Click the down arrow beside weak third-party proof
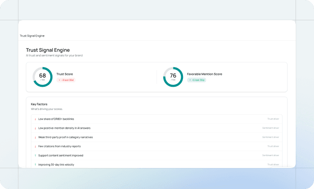Image resolution: width=314 pixels, height=189 pixels. click(x=35, y=137)
